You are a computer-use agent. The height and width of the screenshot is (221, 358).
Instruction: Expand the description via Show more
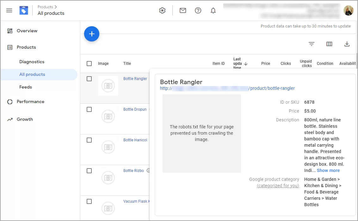(x=328, y=170)
